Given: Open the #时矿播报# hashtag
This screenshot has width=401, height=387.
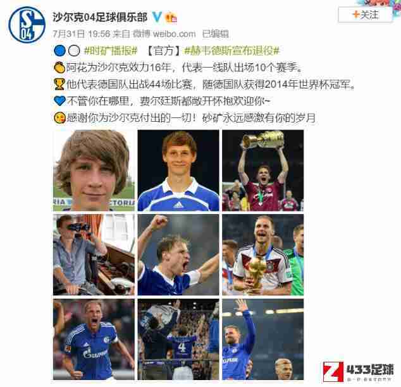Looking at the screenshot, I should [x=111, y=51].
